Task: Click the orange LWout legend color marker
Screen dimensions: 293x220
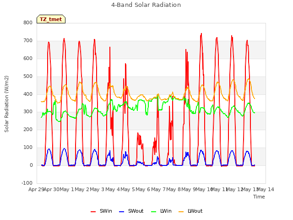Action: click(181, 212)
